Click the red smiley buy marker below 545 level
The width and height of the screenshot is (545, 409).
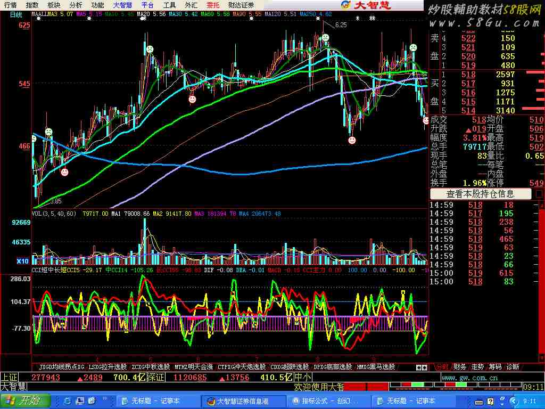[x=192, y=99]
